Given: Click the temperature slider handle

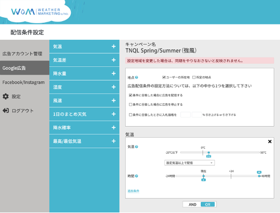Looking at the screenshot, I should click(x=209, y=153).
